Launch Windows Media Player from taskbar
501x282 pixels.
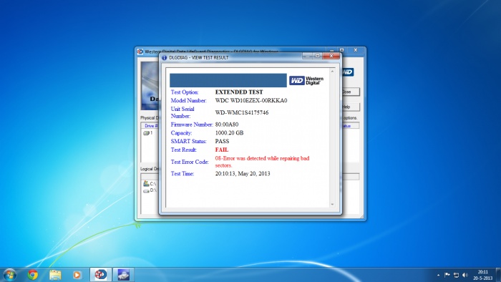[77, 275]
